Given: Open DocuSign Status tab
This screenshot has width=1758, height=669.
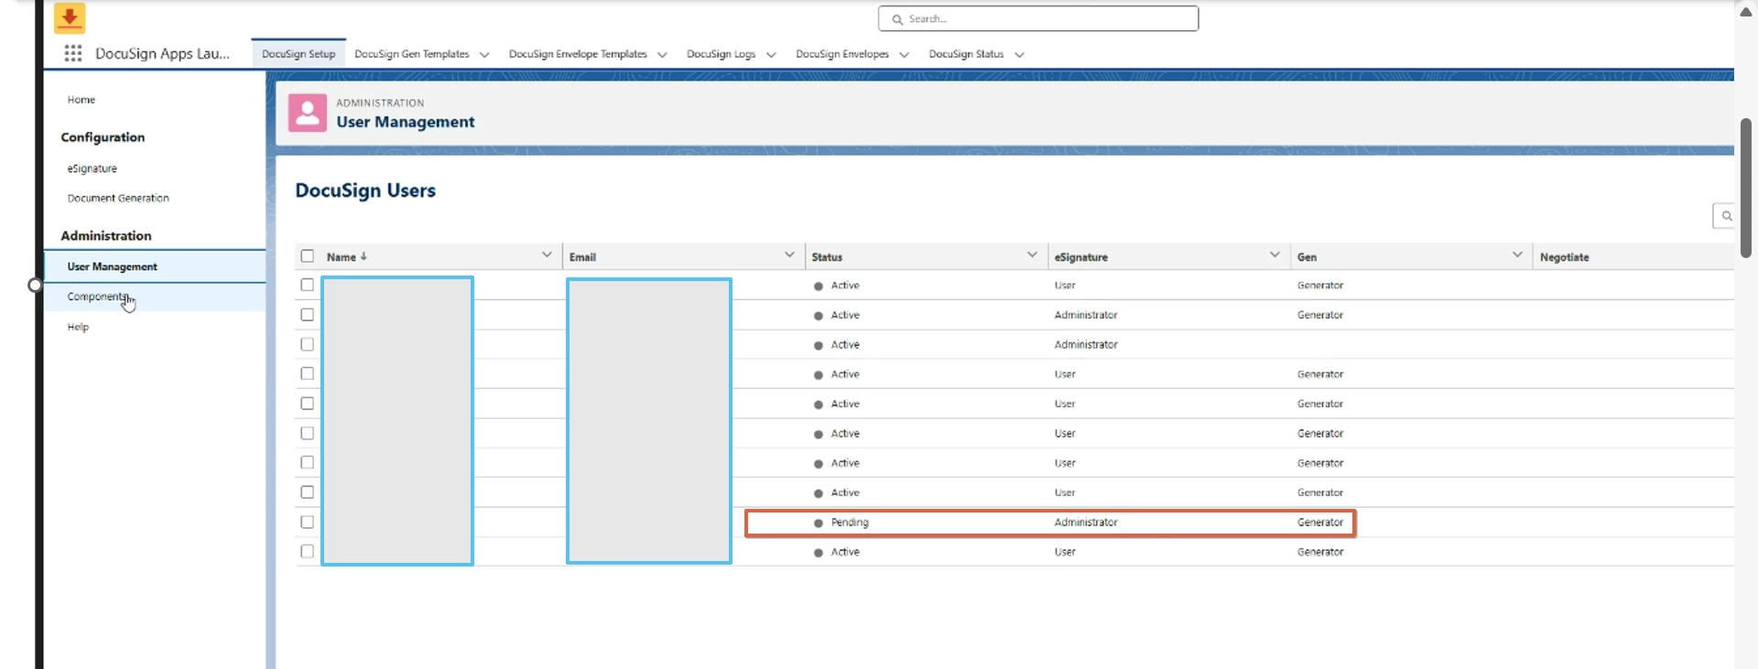Looking at the screenshot, I should click(x=966, y=54).
